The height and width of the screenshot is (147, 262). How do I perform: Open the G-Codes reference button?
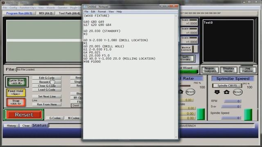[x=55, y=118]
